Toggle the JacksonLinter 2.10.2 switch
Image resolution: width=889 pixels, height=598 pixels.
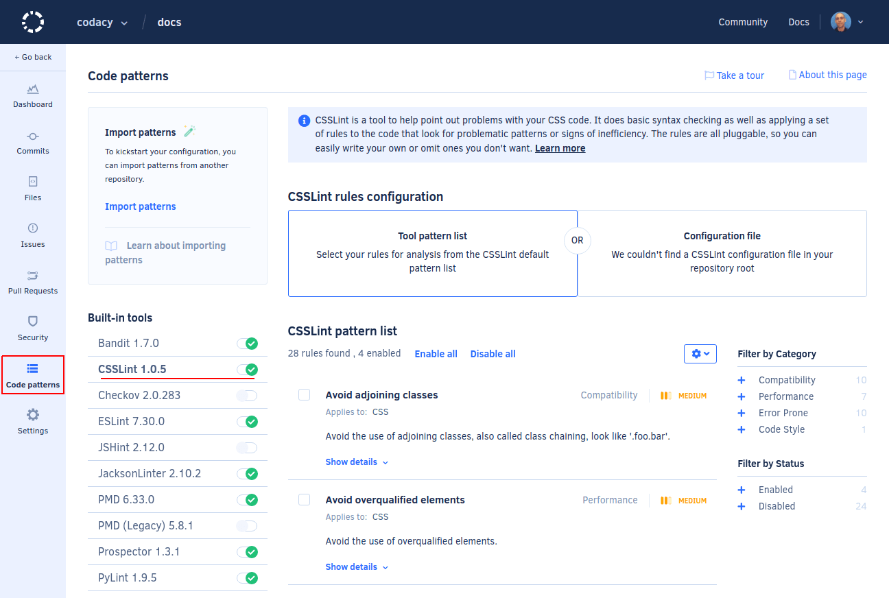coord(247,474)
